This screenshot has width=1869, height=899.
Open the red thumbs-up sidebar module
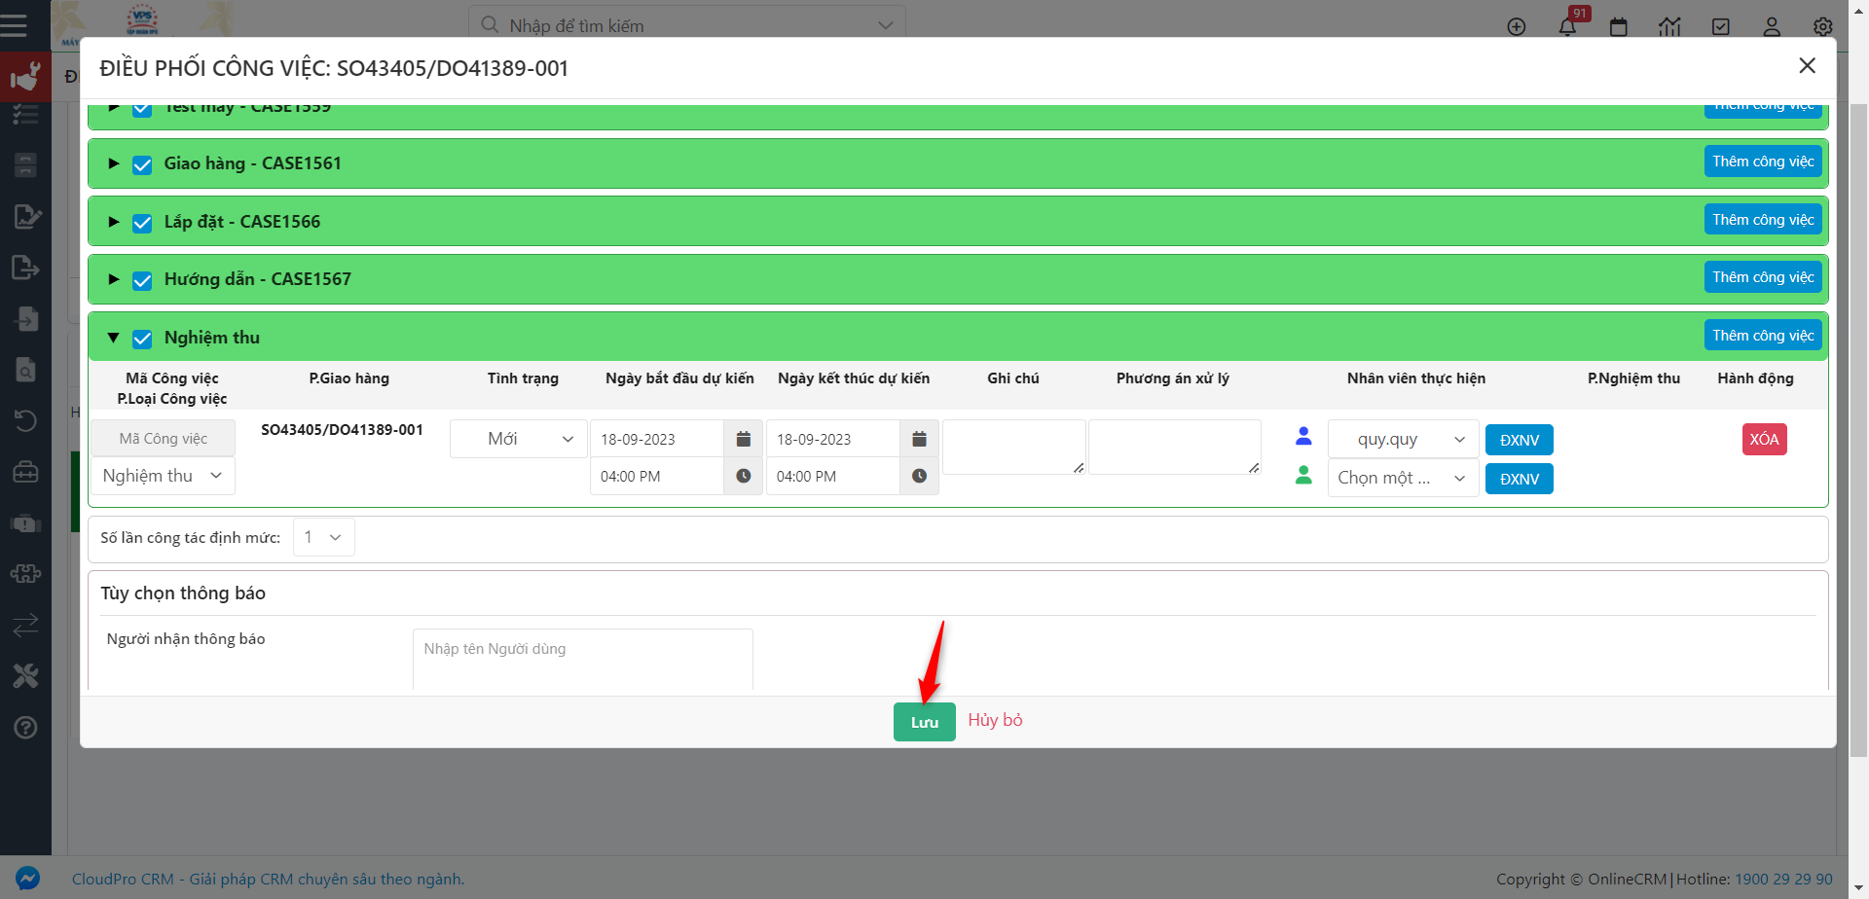pos(25,77)
